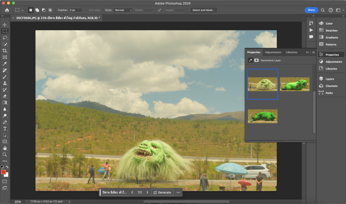Select the Lasso tool
The width and height of the screenshot is (346, 204).
coord(5,38)
